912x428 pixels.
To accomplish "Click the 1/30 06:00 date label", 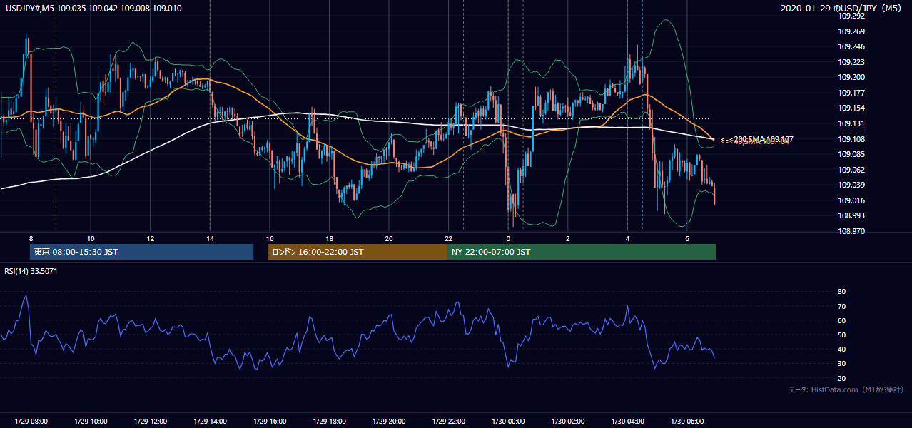I will [687, 421].
